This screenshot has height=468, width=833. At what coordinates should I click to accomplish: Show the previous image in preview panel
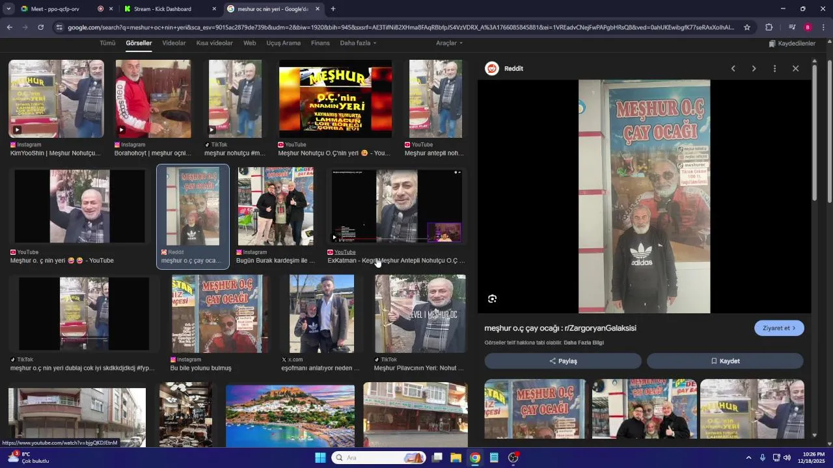(733, 68)
